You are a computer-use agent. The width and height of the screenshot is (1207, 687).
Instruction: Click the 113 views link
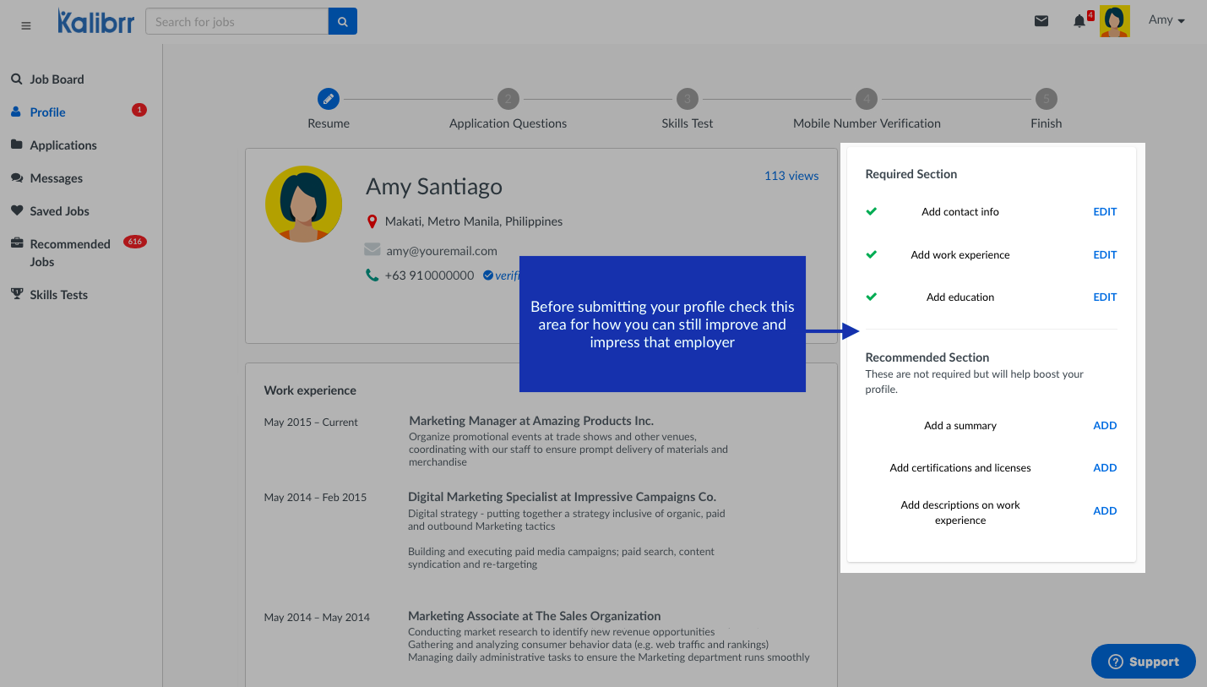point(791,176)
